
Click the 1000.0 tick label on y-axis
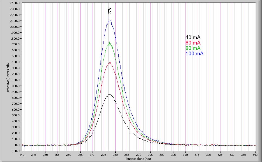(15, 86)
